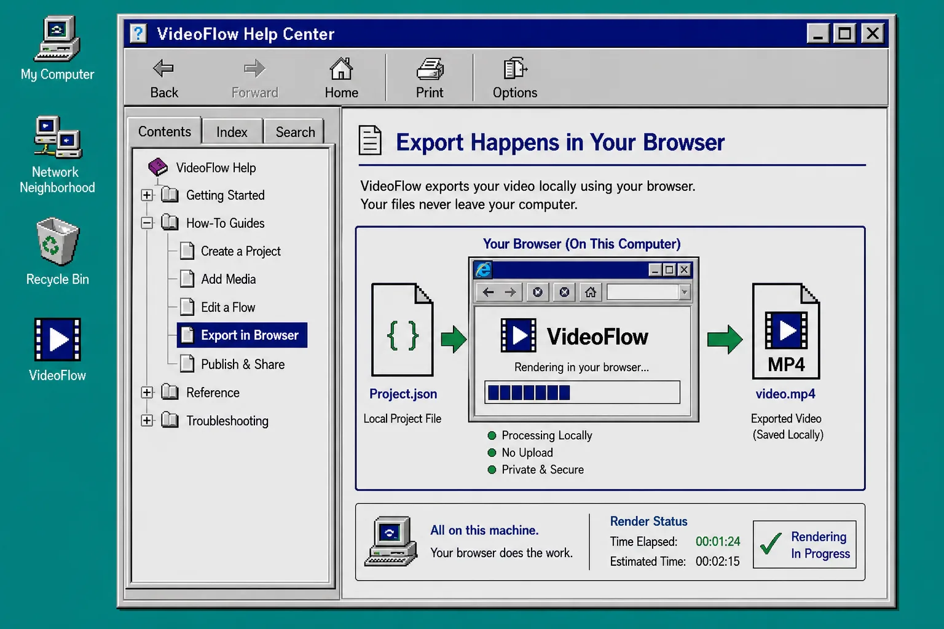Viewport: 944px width, 629px height.
Task: Go to Home in the toolbar
Action: point(341,79)
